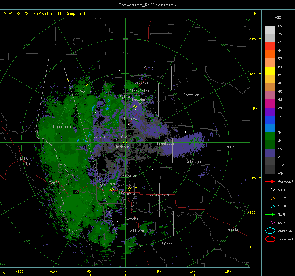
Task: Click the Airdrie city label
Action: click(129, 175)
